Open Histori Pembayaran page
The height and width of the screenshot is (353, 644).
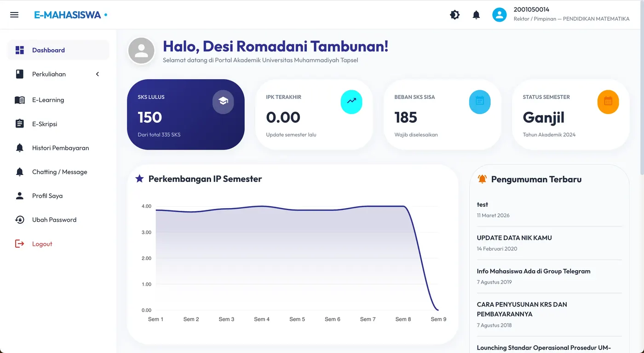58,148
